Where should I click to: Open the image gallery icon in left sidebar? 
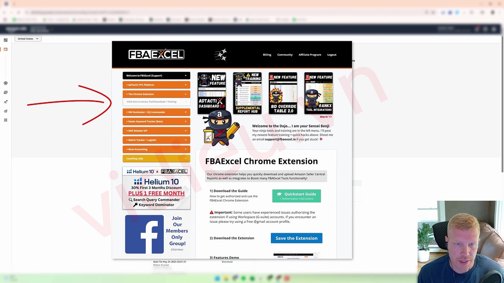point(6,92)
